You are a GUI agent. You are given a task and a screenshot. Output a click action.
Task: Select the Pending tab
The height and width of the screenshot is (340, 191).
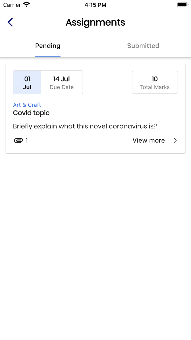[x=48, y=46]
